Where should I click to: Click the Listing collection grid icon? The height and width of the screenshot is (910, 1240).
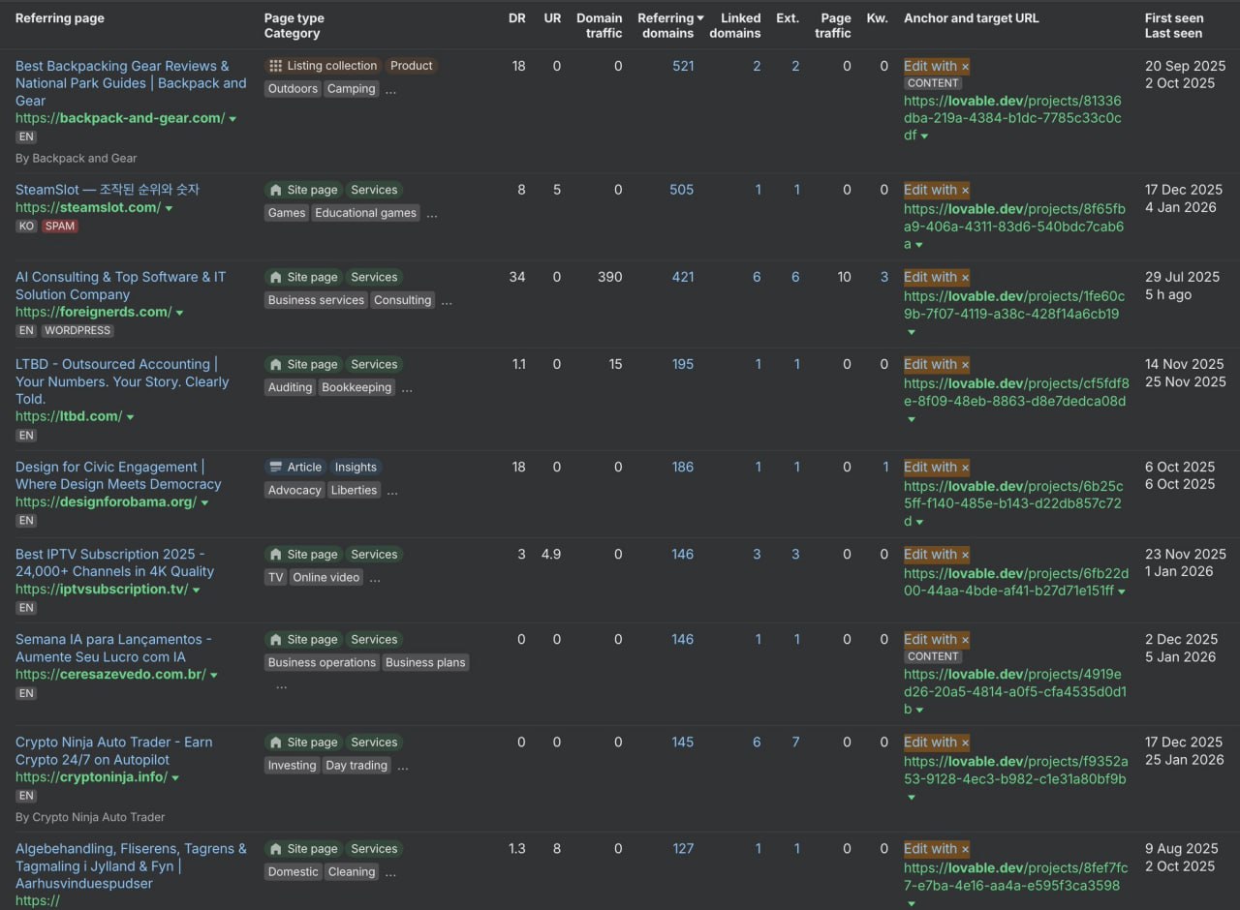pyautogui.click(x=276, y=66)
